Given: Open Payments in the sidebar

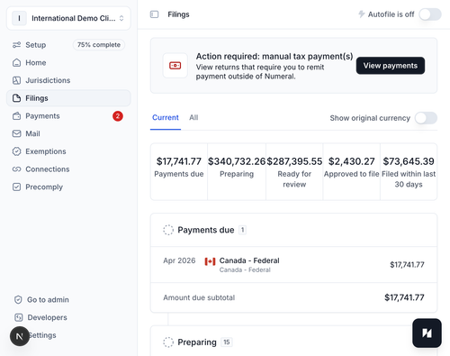Looking at the screenshot, I should [x=68, y=116].
